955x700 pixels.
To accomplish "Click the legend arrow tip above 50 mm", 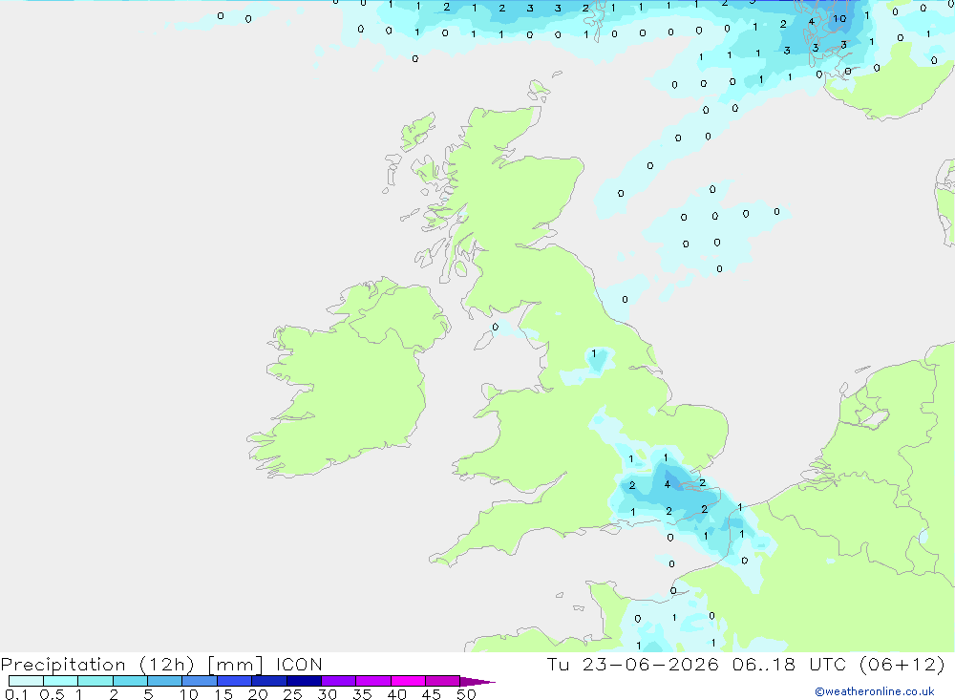I will 477,681.
